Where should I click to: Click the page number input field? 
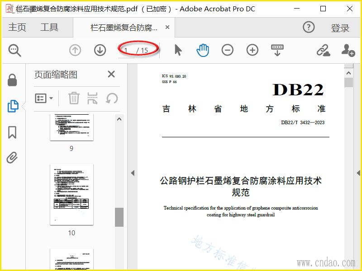pyautogui.click(x=126, y=51)
